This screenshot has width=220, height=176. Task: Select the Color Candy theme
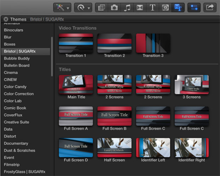(15, 87)
